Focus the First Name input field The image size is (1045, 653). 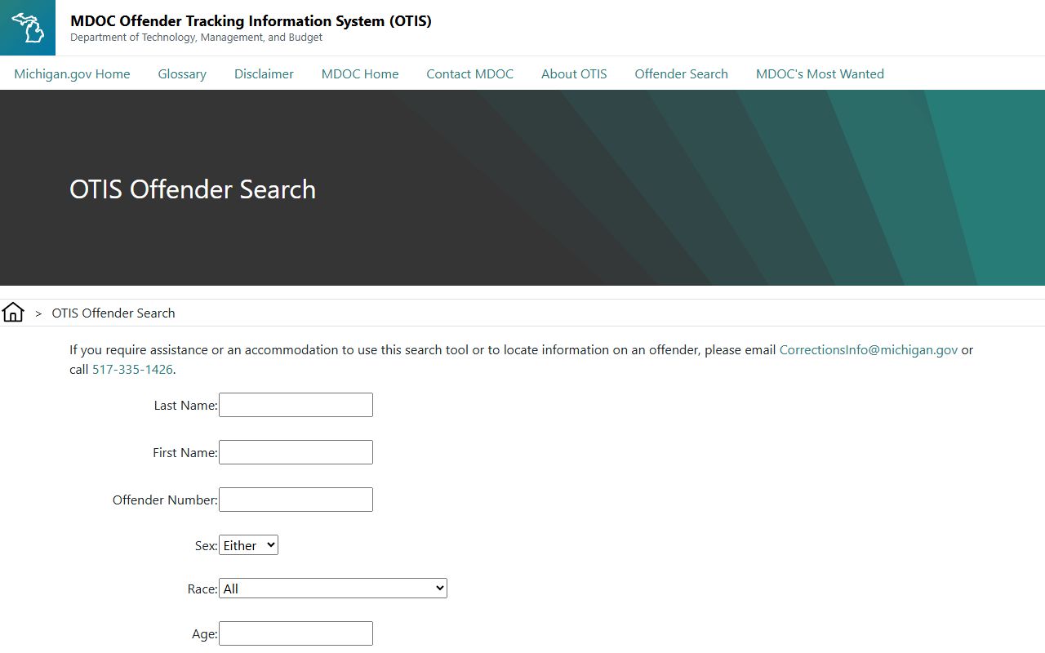[296, 452]
